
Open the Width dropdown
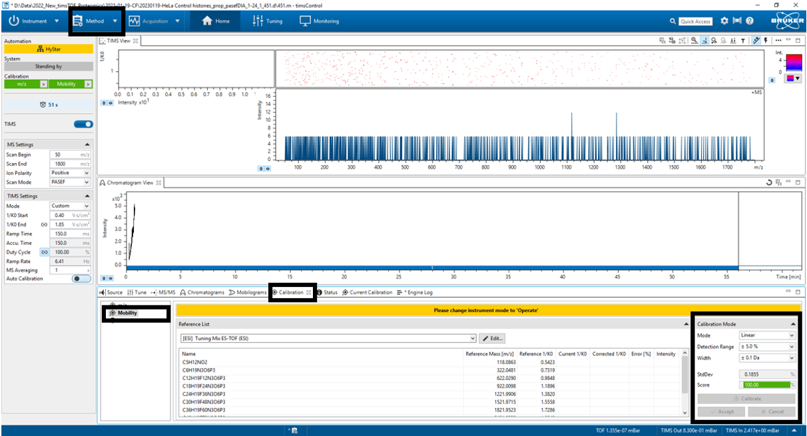coord(768,358)
